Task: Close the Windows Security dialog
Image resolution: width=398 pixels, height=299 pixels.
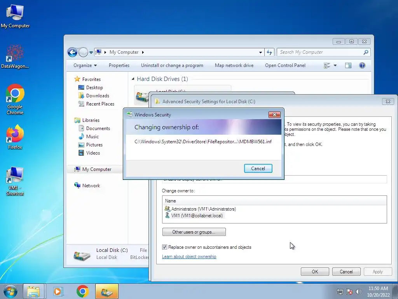Action: click(275, 115)
